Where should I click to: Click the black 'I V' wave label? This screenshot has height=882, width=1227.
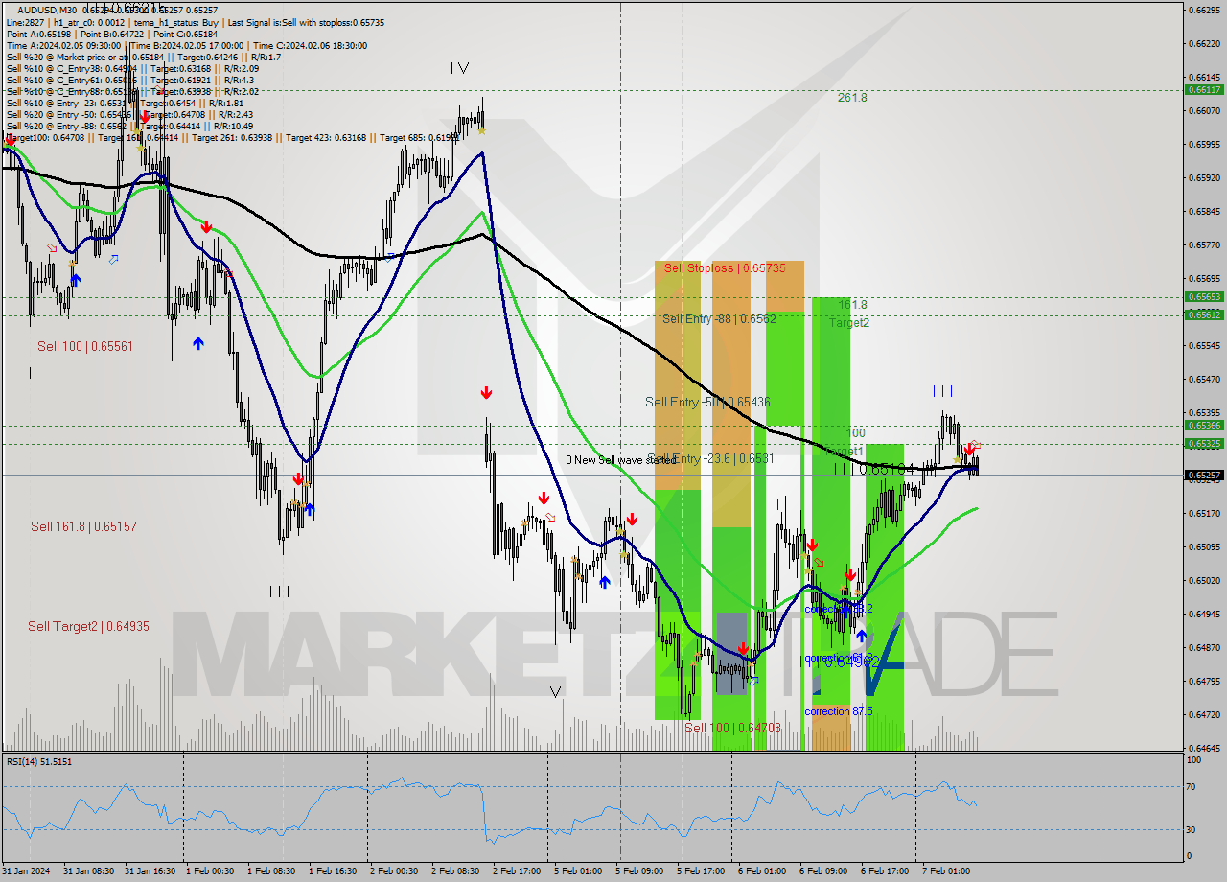pyautogui.click(x=460, y=68)
